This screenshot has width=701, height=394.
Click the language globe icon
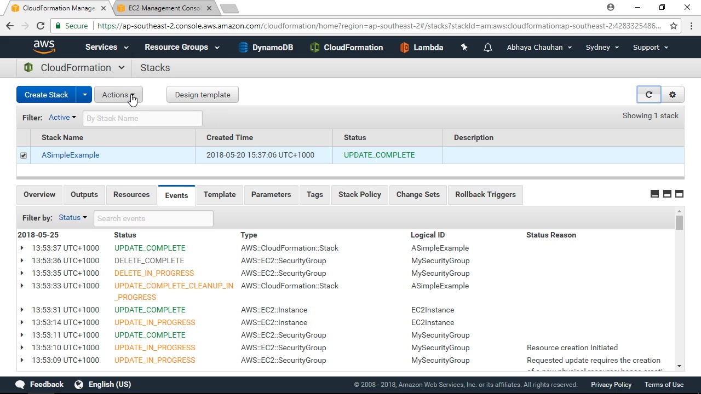click(79, 384)
